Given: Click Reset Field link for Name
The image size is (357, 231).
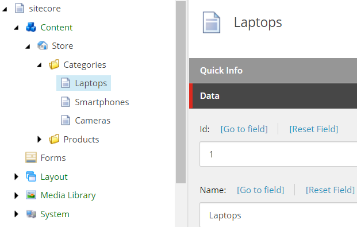Looking at the screenshot, I should pyautogui.click(x=330, y=190).
